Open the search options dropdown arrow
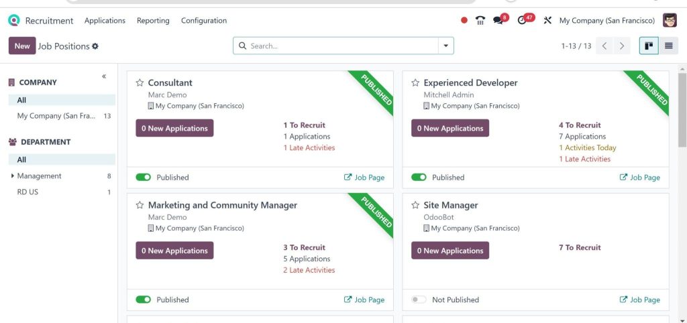 coord(446,46)
